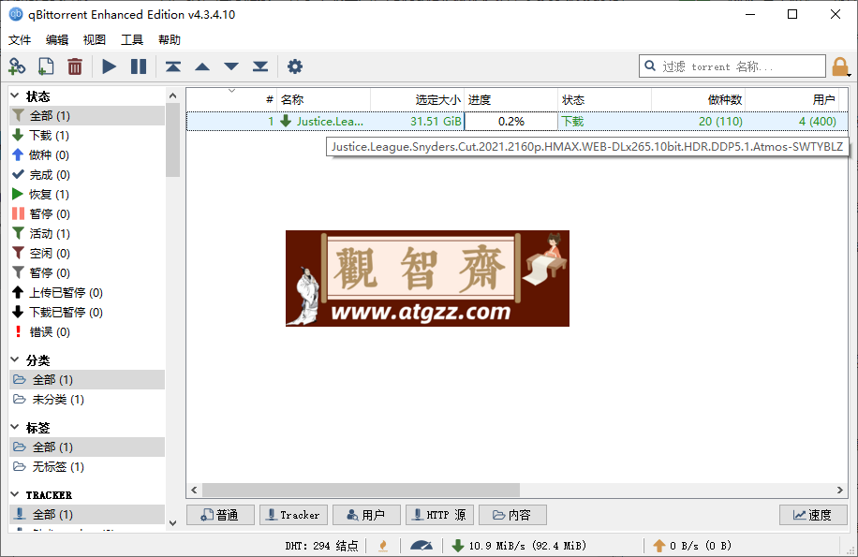Click sidebar scroll-down arrow

173,523
